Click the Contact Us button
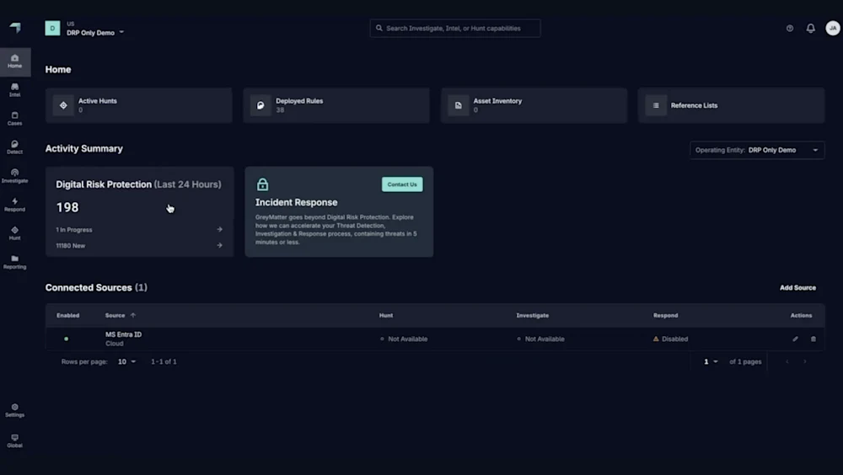 point(402,184)
